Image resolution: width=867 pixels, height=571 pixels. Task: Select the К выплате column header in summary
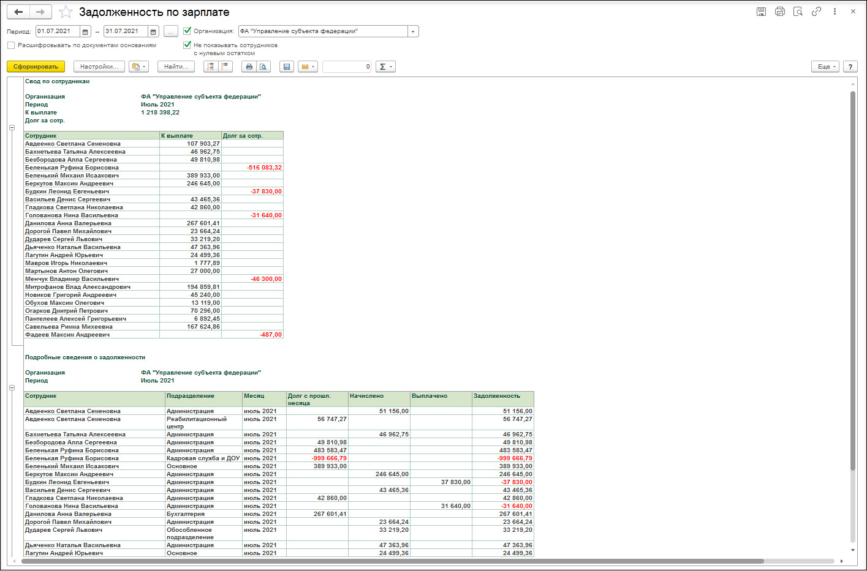coord(191,136)
